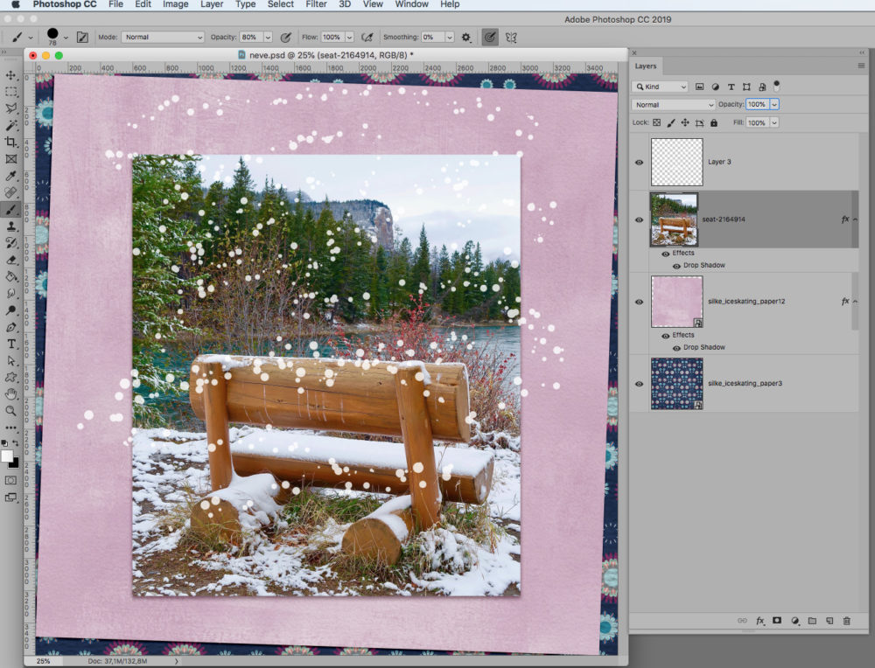Viewport: 875px width, 668px height.
Task: Pick the Eyedropper tool
Action: point(11,176)
